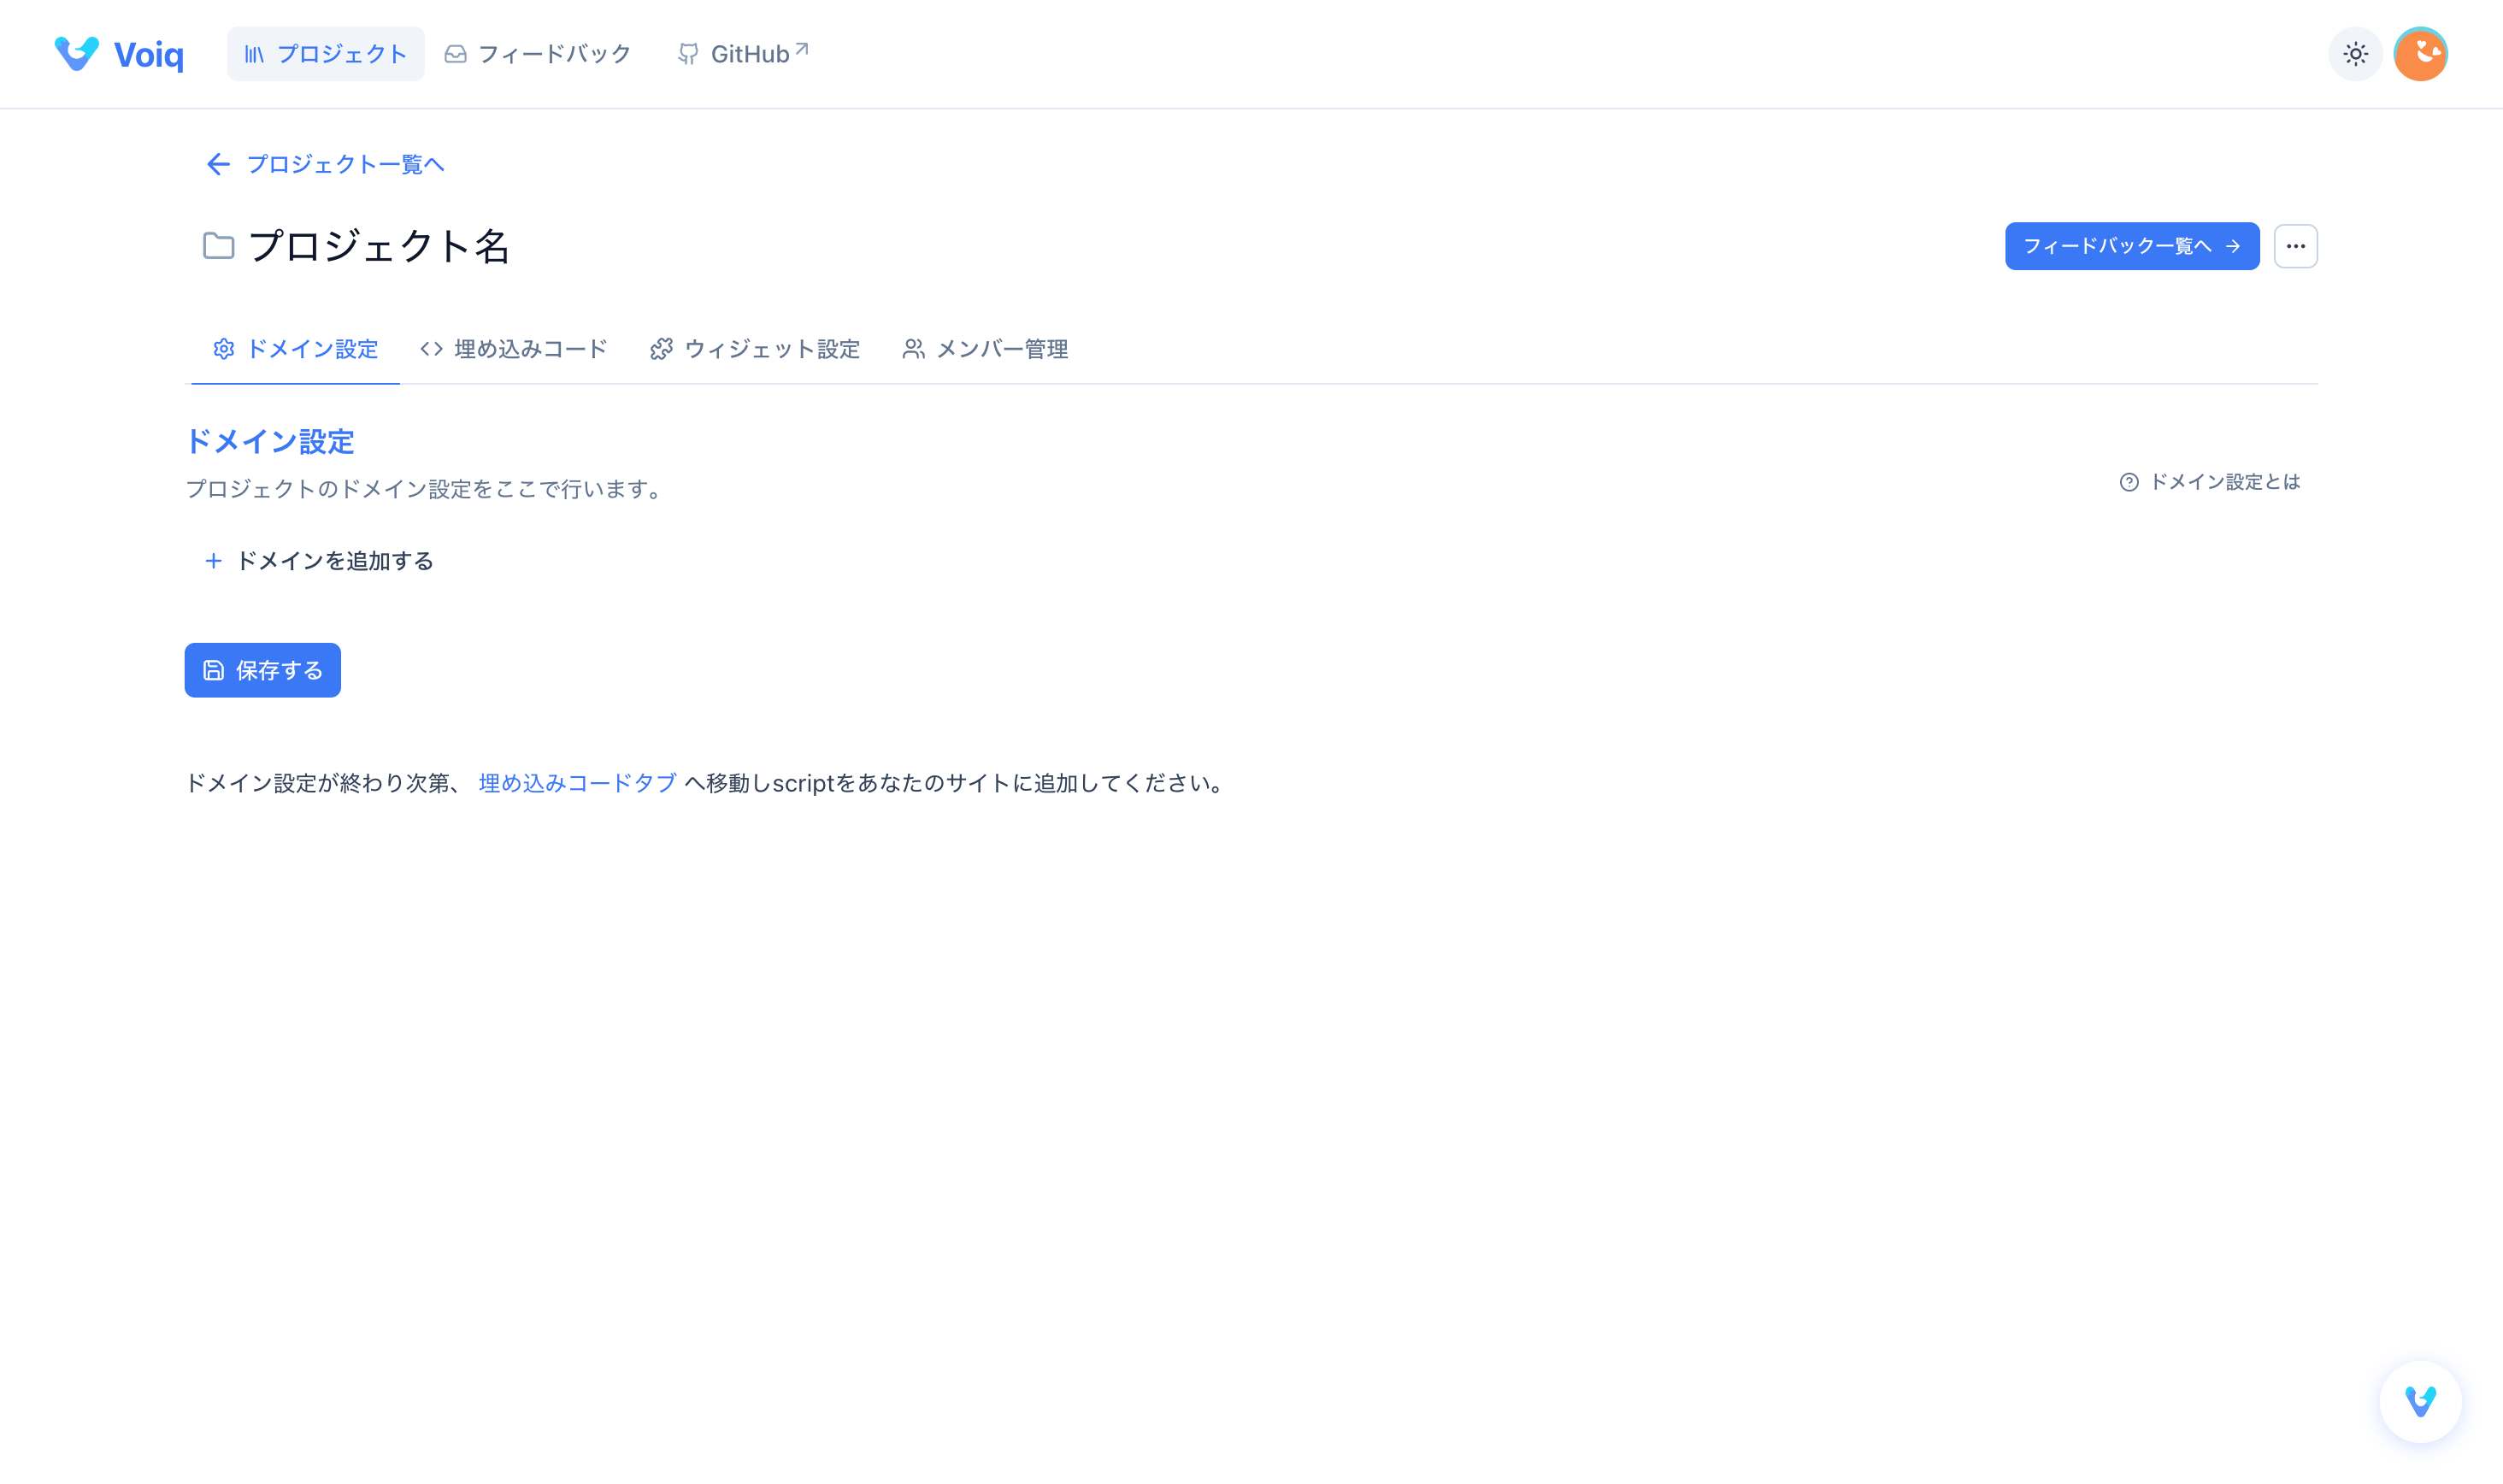Open the プロジェクト nav item

(x=325, y=54)
